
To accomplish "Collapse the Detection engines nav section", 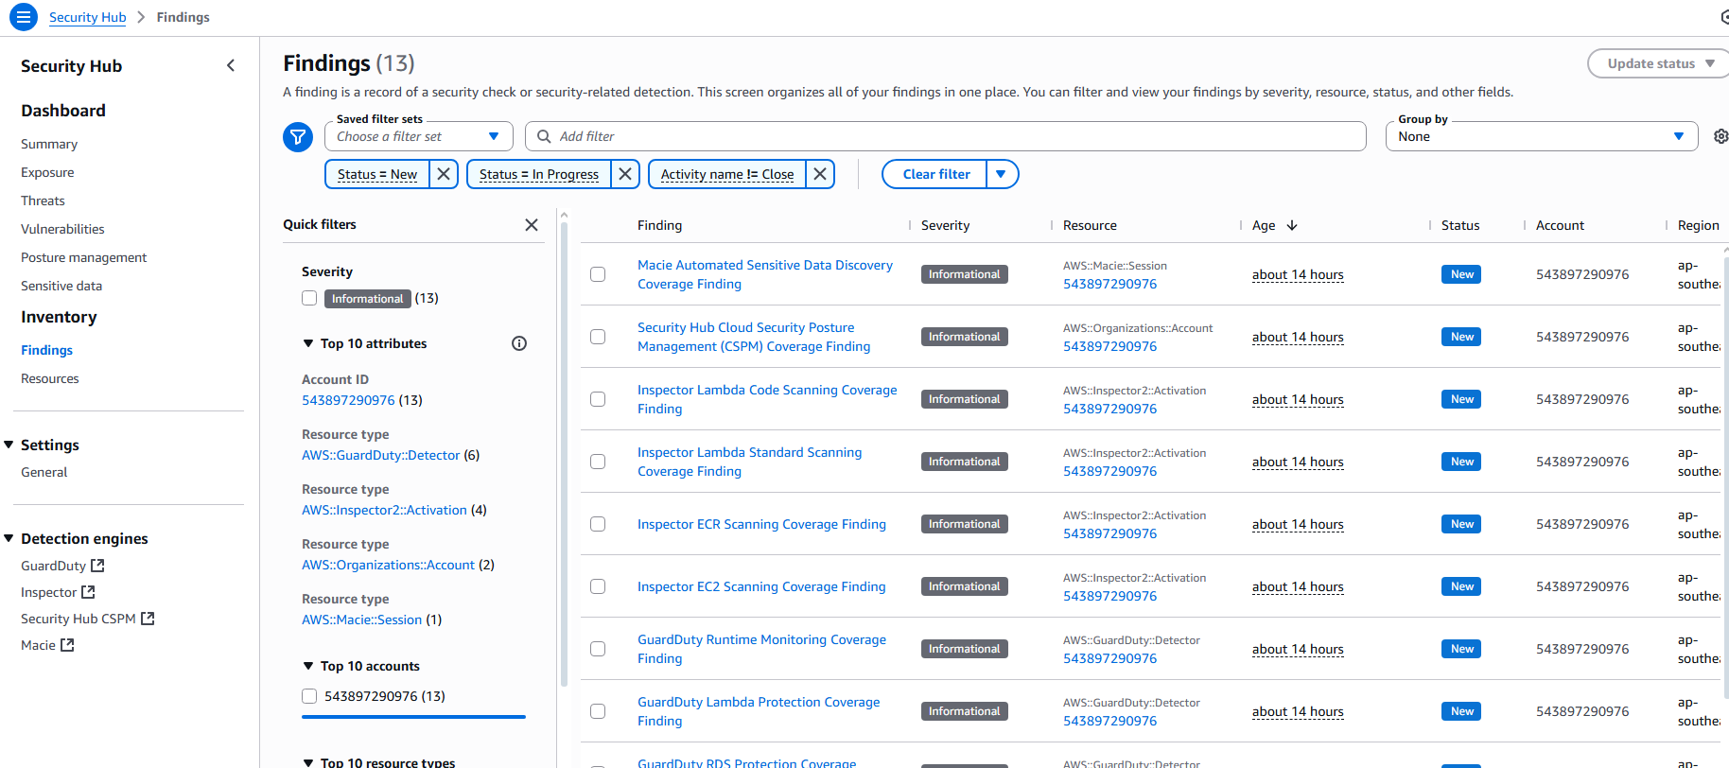I will tap(9, 538).
